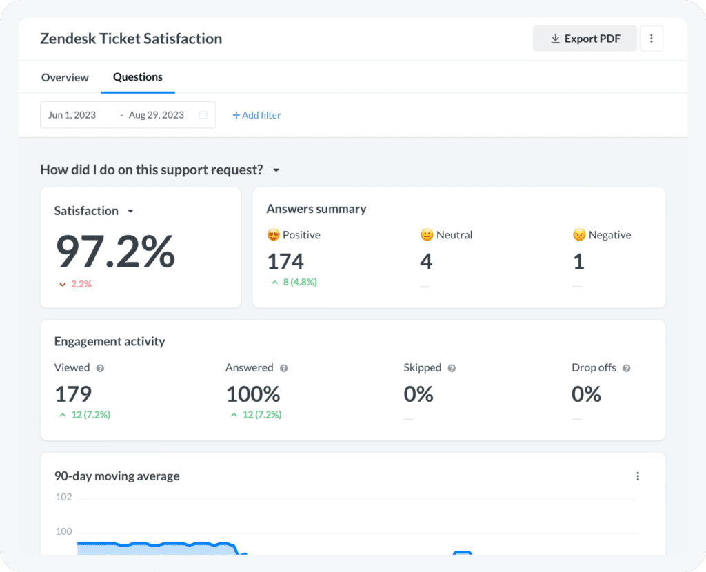This screenshot has height=572, width=706.
Task: Add a filter to the report
Action: click(x=256, y=115)
